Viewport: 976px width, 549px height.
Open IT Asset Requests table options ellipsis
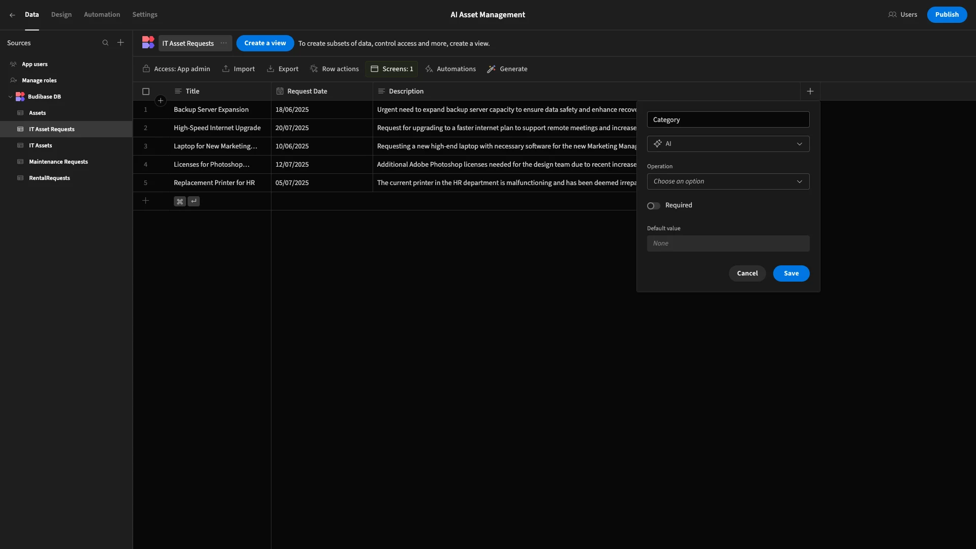point(224,43)
